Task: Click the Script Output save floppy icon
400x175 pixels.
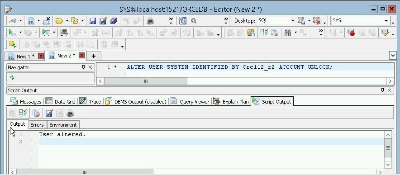Action: pyautogui.click(x=49, y=113)
